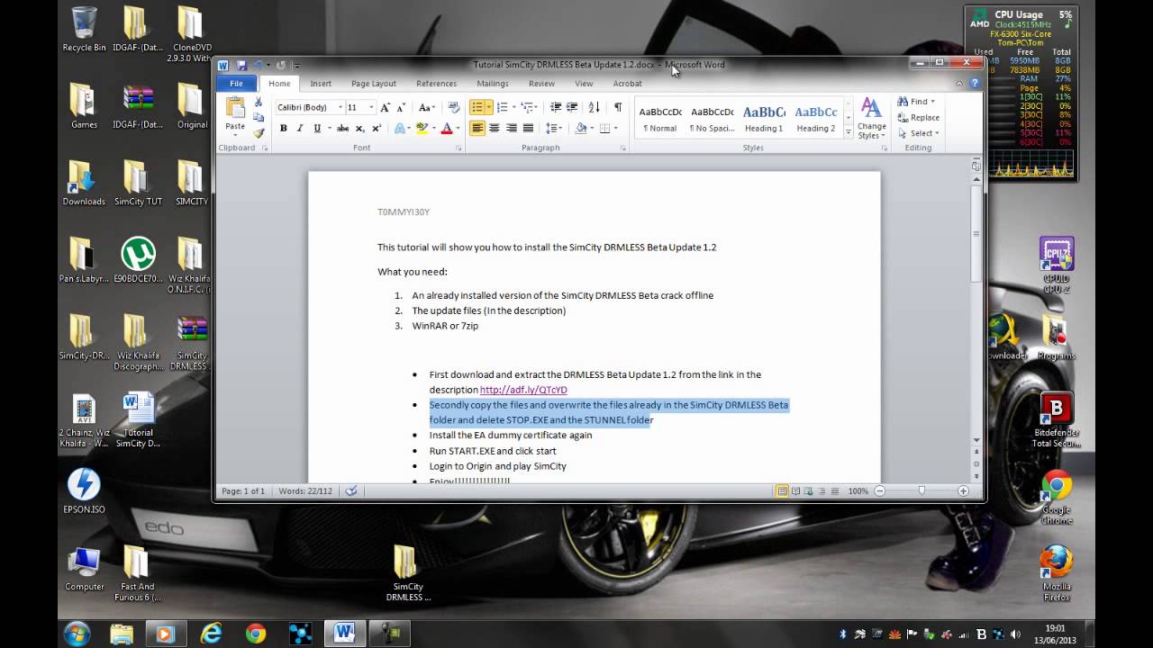Click the Save icon in Quick Access Toolbar
This screenshot has width=1153, height=648.
click(241, 65)
